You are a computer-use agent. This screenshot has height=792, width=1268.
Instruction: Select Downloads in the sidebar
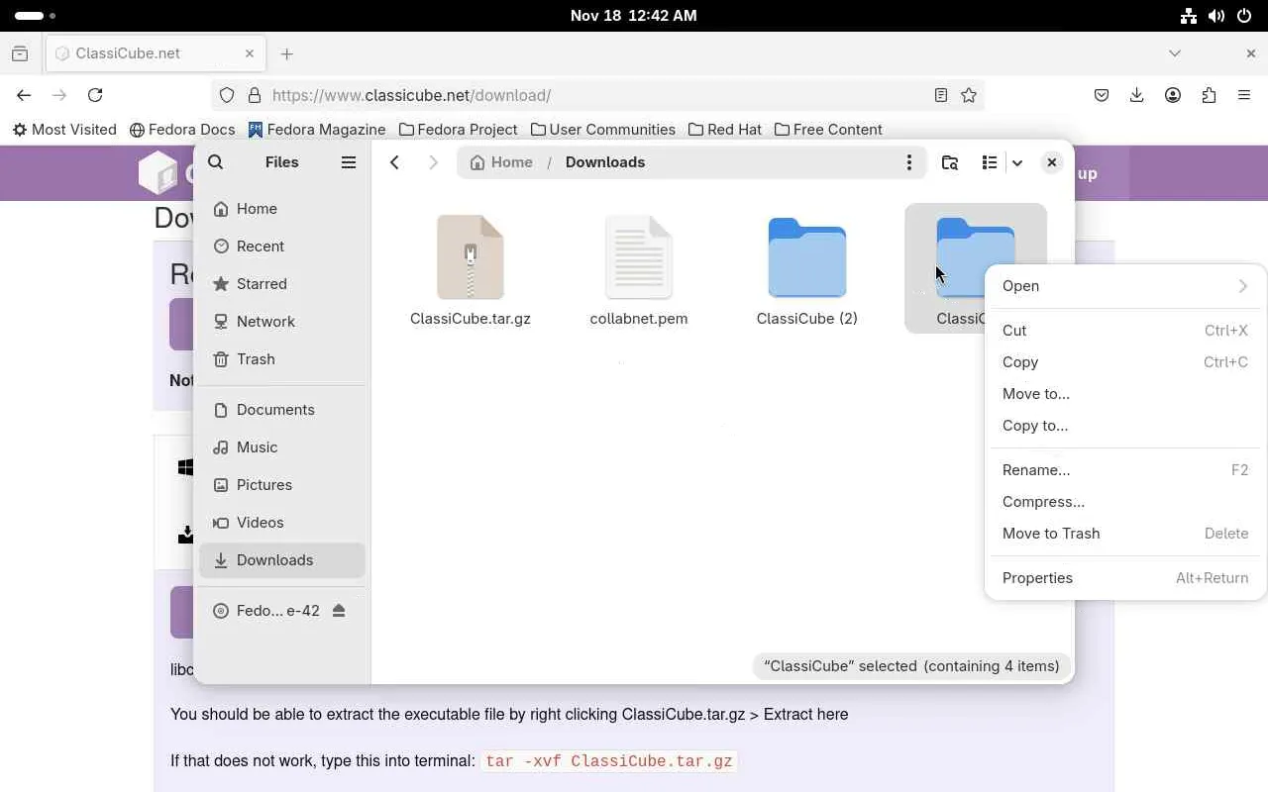pyautogui.click(x=282, y=560)
